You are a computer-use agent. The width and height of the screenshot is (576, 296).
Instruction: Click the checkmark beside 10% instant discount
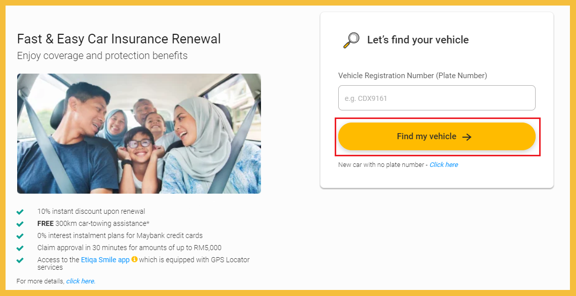tap(20, 212)
